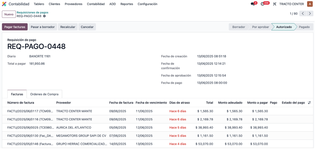The image size is (315, 150).
Task: Open the messages chat icon
Action: coord(253,4)
